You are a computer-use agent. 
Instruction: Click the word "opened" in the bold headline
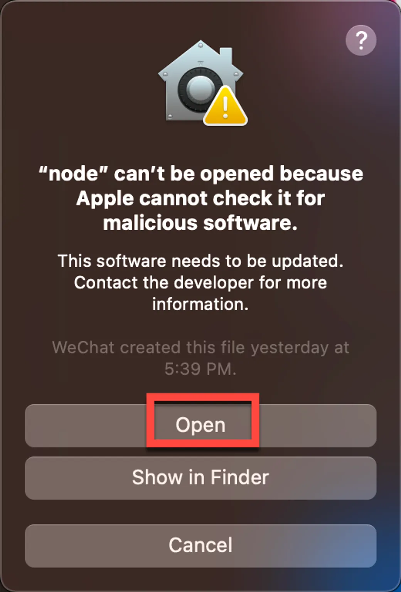[237, 175]
